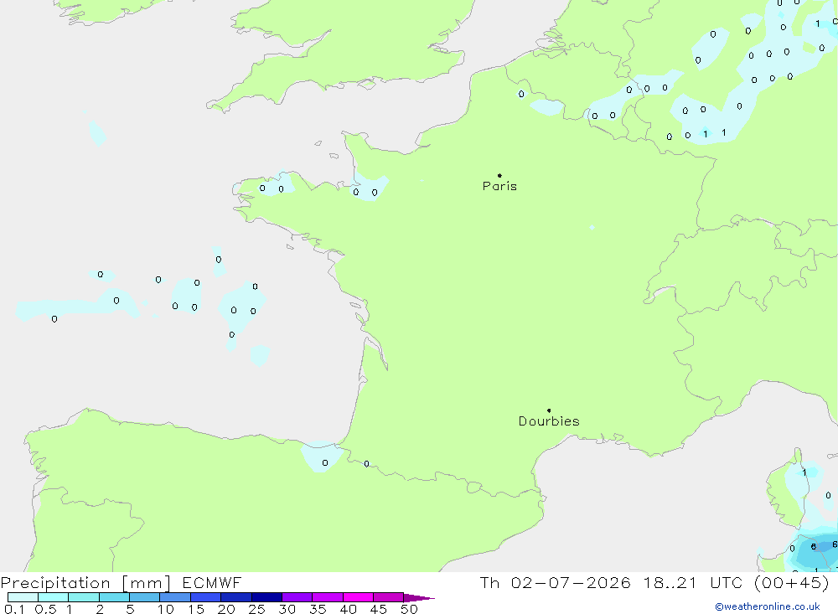Viewport: 838px width, 614px height.
Task: Click the '(00+45)' forecast offset text
Action: click(792, 582)
